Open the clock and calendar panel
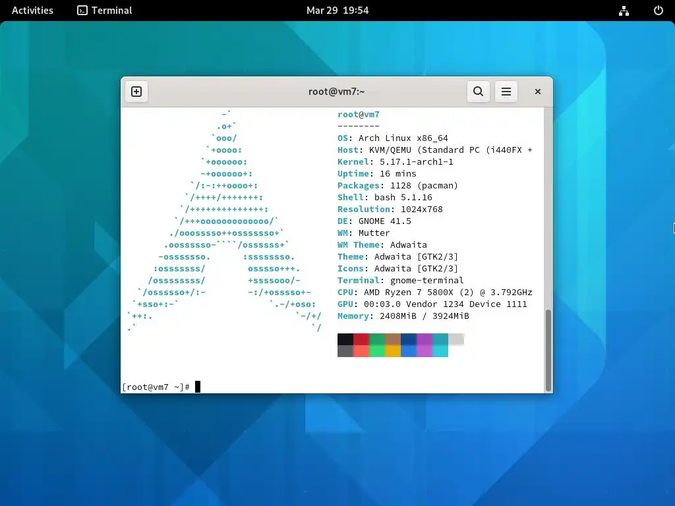675x506 pixels. point(337,11)
